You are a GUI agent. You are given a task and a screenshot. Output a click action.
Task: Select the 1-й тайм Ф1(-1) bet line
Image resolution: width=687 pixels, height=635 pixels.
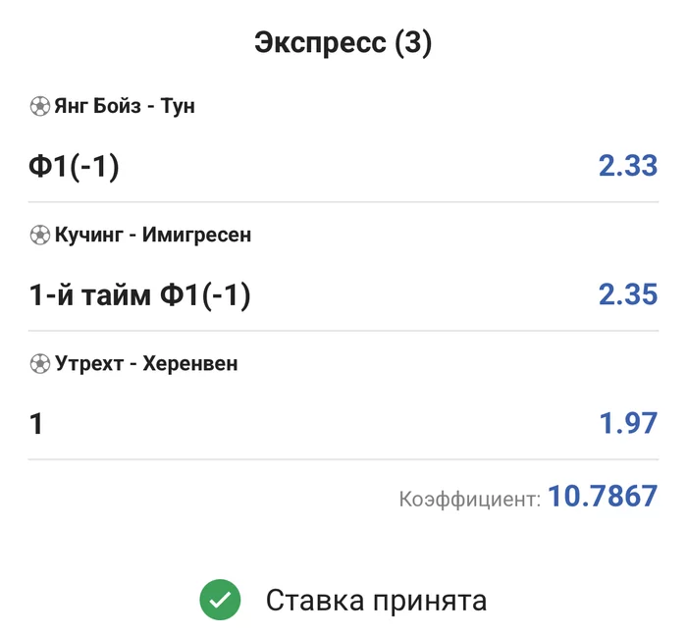139,294
